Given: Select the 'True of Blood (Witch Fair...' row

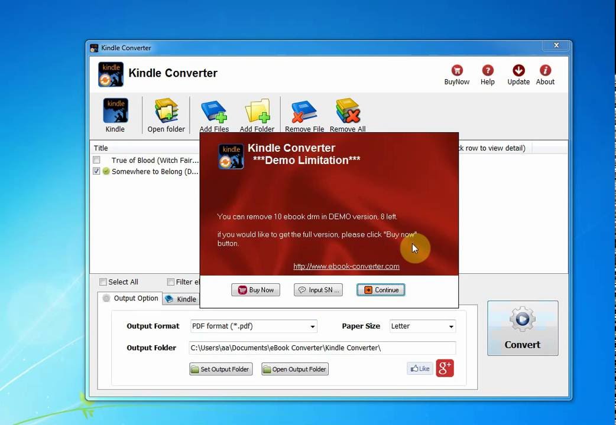Looking at the screenshot, I should (155, 160).
